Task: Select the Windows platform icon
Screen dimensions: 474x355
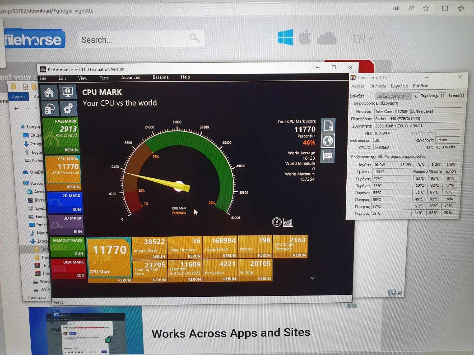Action: coord(285,37)
